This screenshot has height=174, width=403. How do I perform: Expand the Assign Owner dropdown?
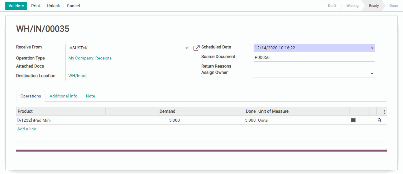(372, 74)
